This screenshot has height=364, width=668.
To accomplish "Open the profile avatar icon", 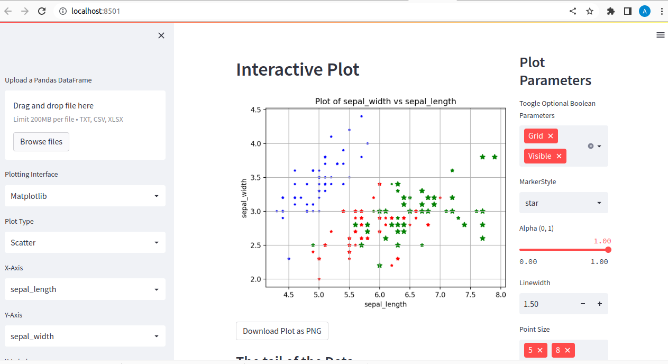I will point(644,11).
